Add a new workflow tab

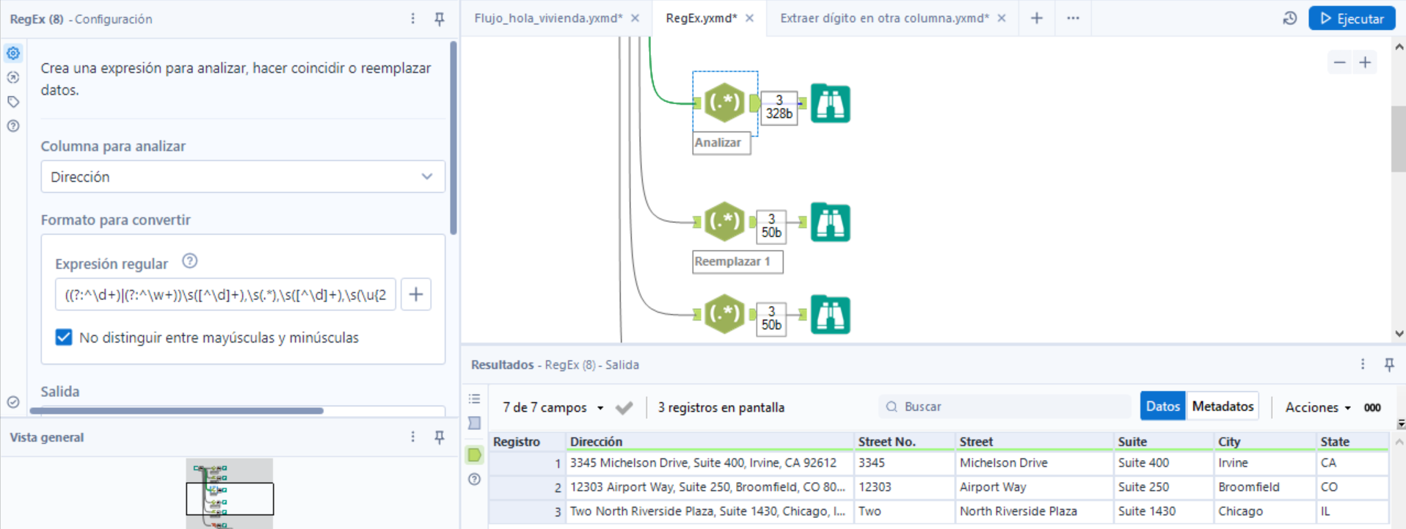pos(1037,18)
